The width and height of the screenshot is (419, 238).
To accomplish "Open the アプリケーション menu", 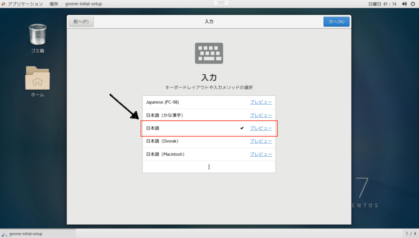I will [x=25, y=4].
